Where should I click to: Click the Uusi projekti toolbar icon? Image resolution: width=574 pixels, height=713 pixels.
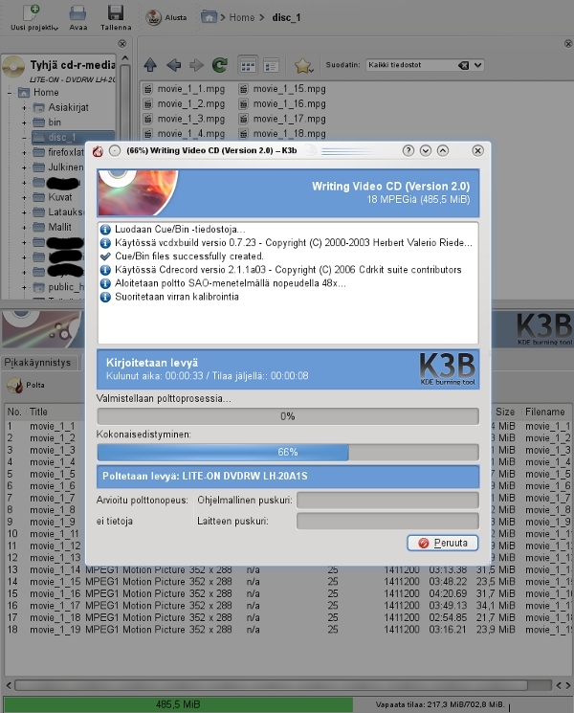(32, 12)
